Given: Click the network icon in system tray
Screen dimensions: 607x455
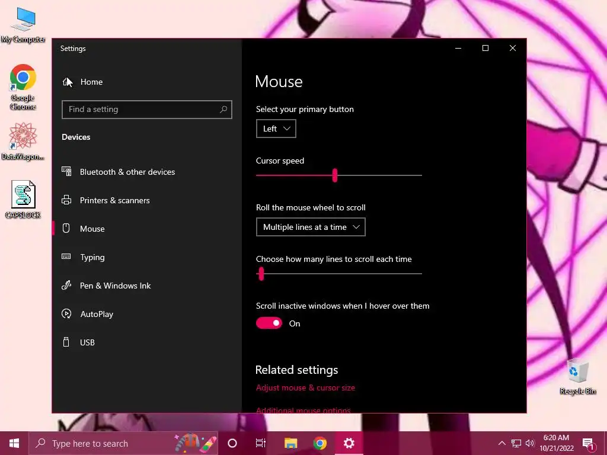Looking at the screenshot, I should [x=516, y=443].
